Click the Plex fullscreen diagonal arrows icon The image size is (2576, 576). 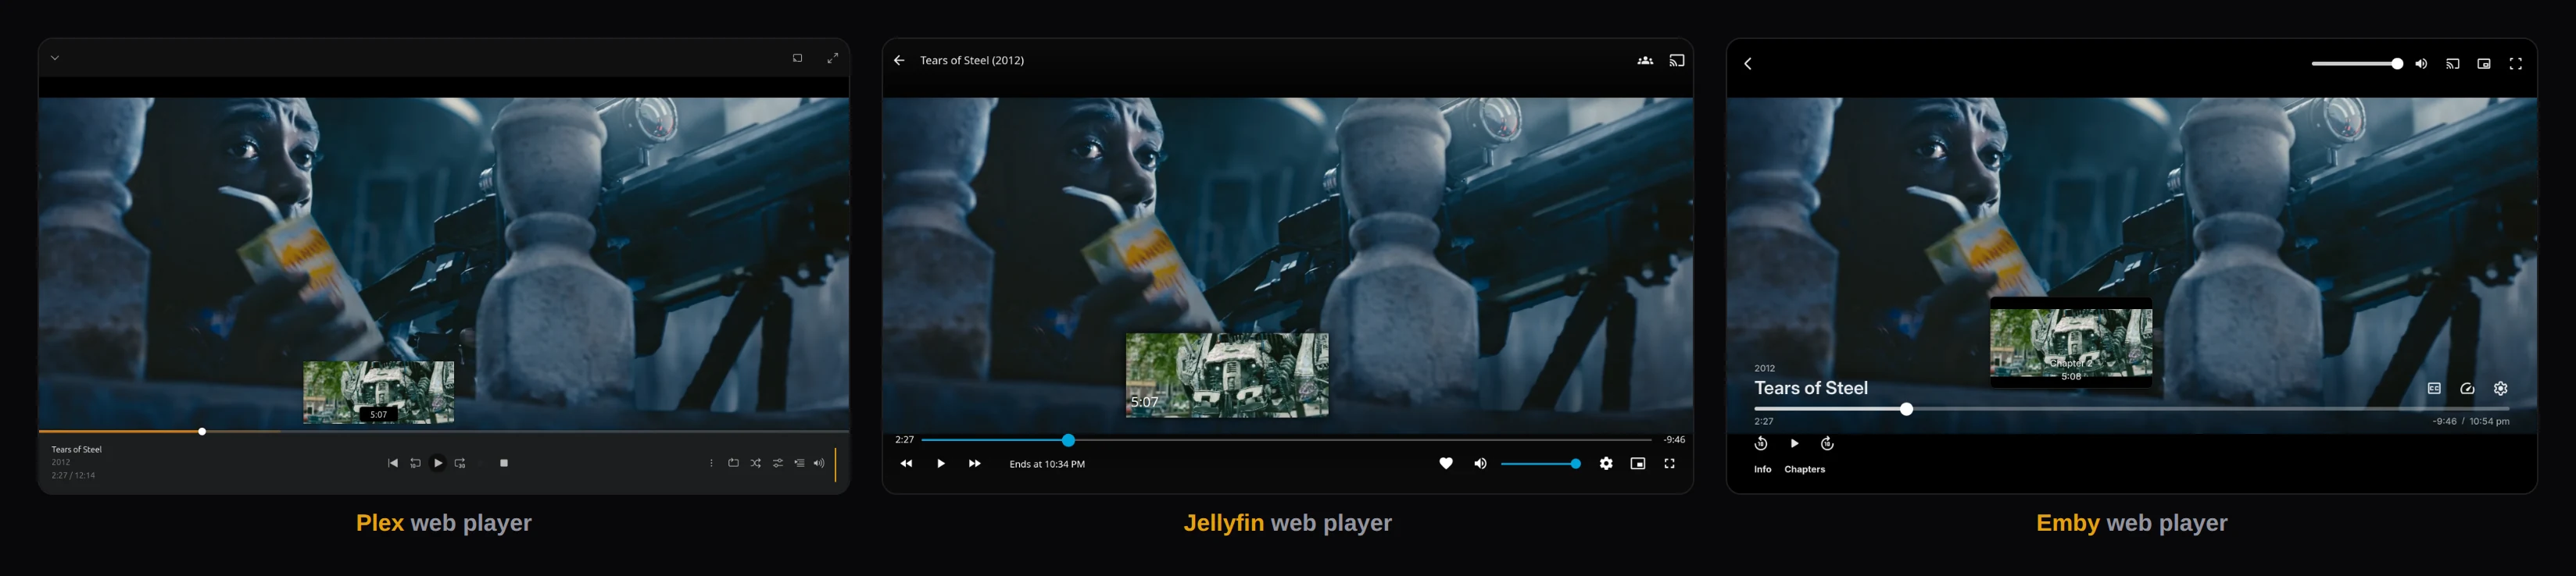(832, 58)
